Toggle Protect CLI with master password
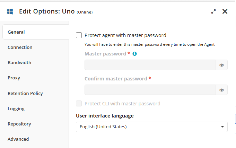236x148 pixels. click(x=79, y=103)
